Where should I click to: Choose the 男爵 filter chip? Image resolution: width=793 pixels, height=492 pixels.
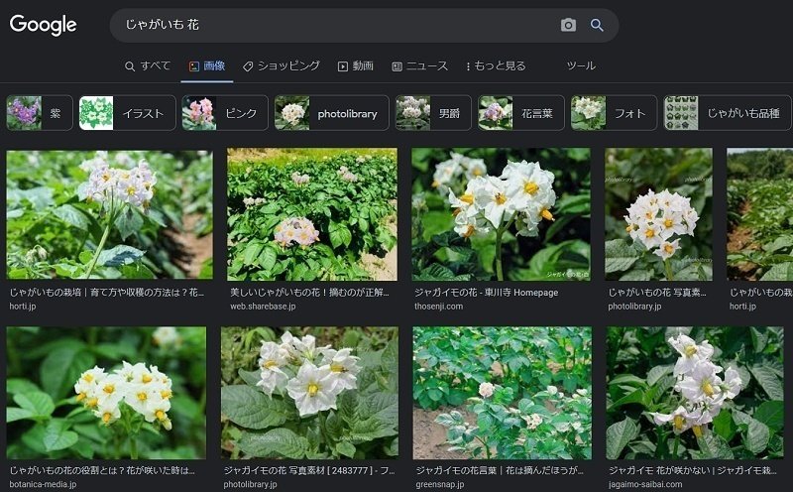point(433,113)
